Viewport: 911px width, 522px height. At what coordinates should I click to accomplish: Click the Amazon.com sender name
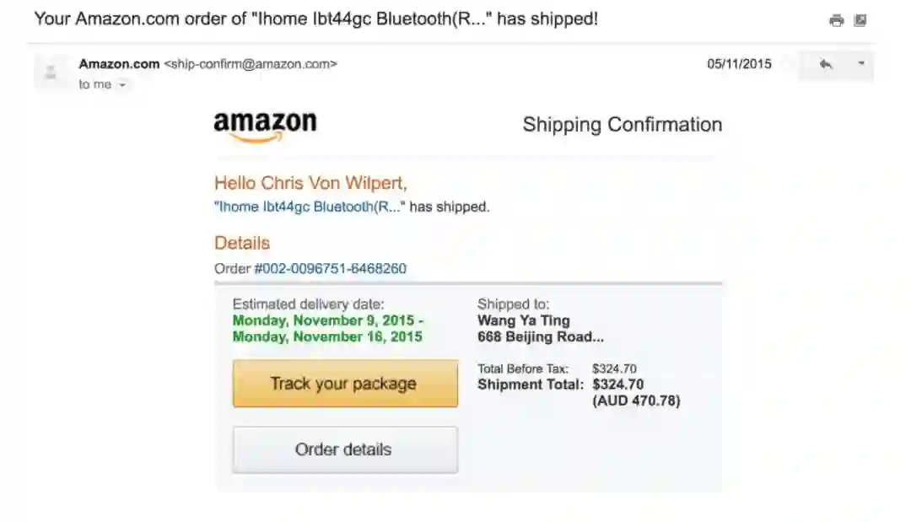[119, 64]
